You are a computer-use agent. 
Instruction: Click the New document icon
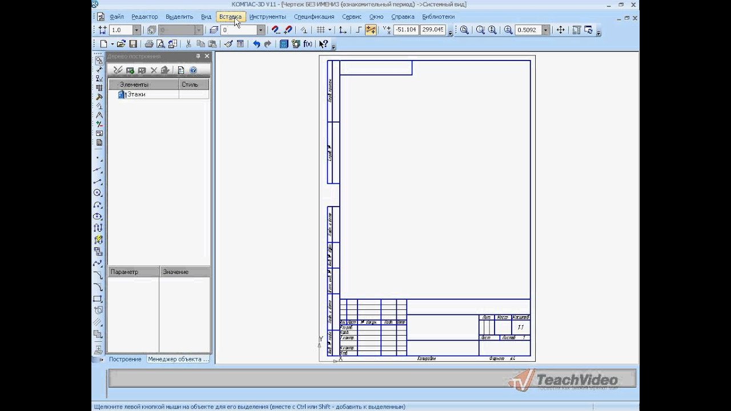pyautogui.click(x=103, y=44)
